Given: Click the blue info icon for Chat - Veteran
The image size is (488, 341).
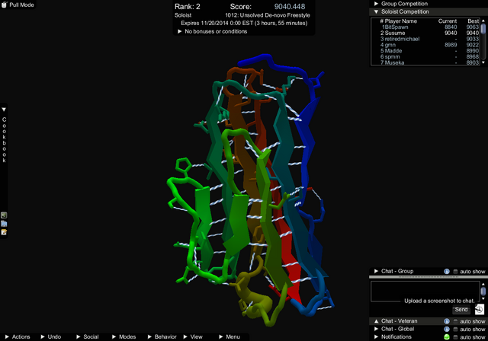Looking at the screenshot, I should coord(447,321).
